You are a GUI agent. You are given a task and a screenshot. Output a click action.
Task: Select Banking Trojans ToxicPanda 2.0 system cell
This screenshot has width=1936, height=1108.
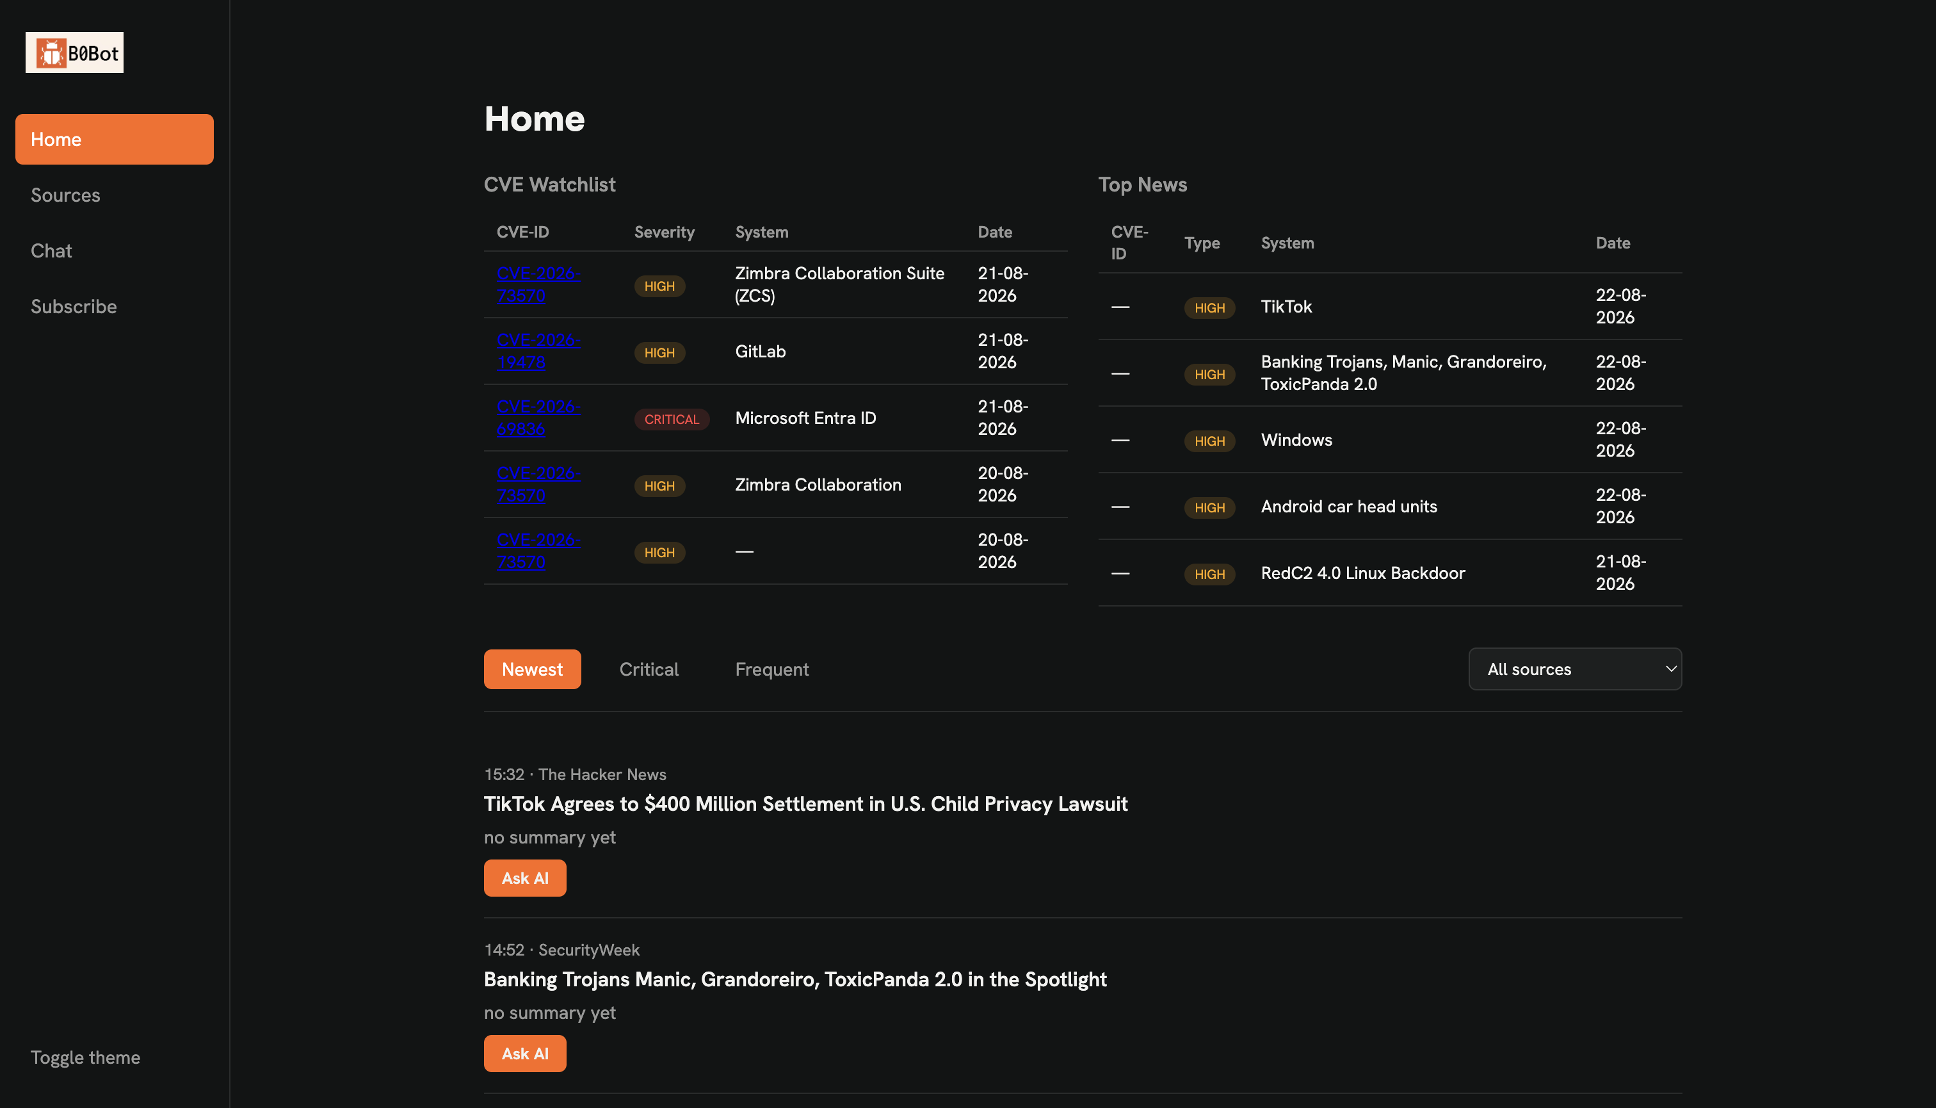tap(1403, 373)
